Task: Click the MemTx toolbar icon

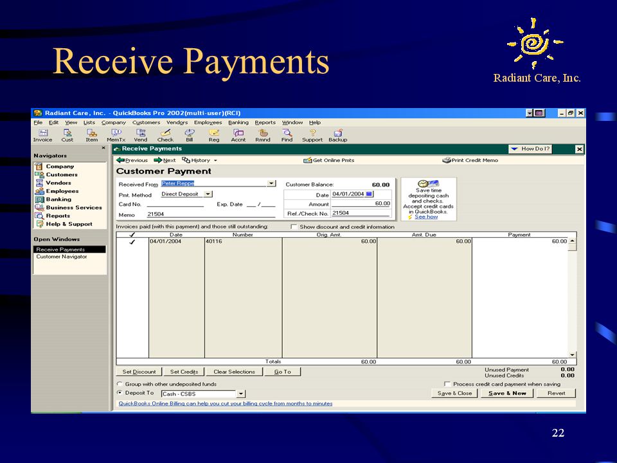Action: (116, 136)
